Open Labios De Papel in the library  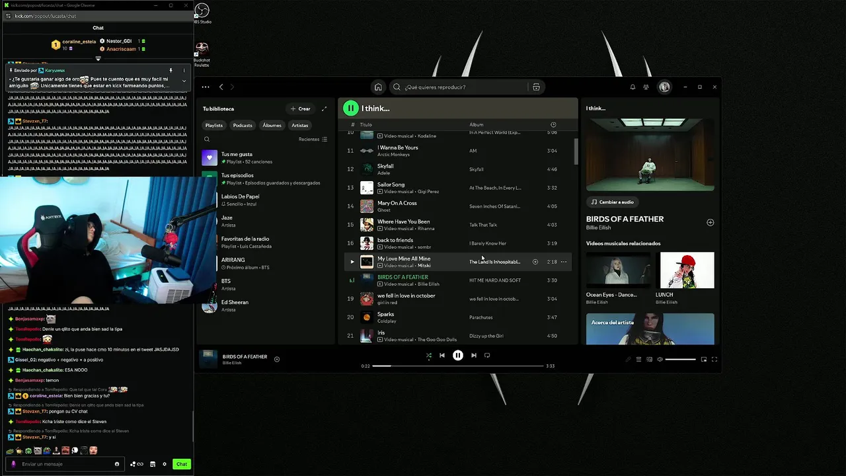click(266, 200)
